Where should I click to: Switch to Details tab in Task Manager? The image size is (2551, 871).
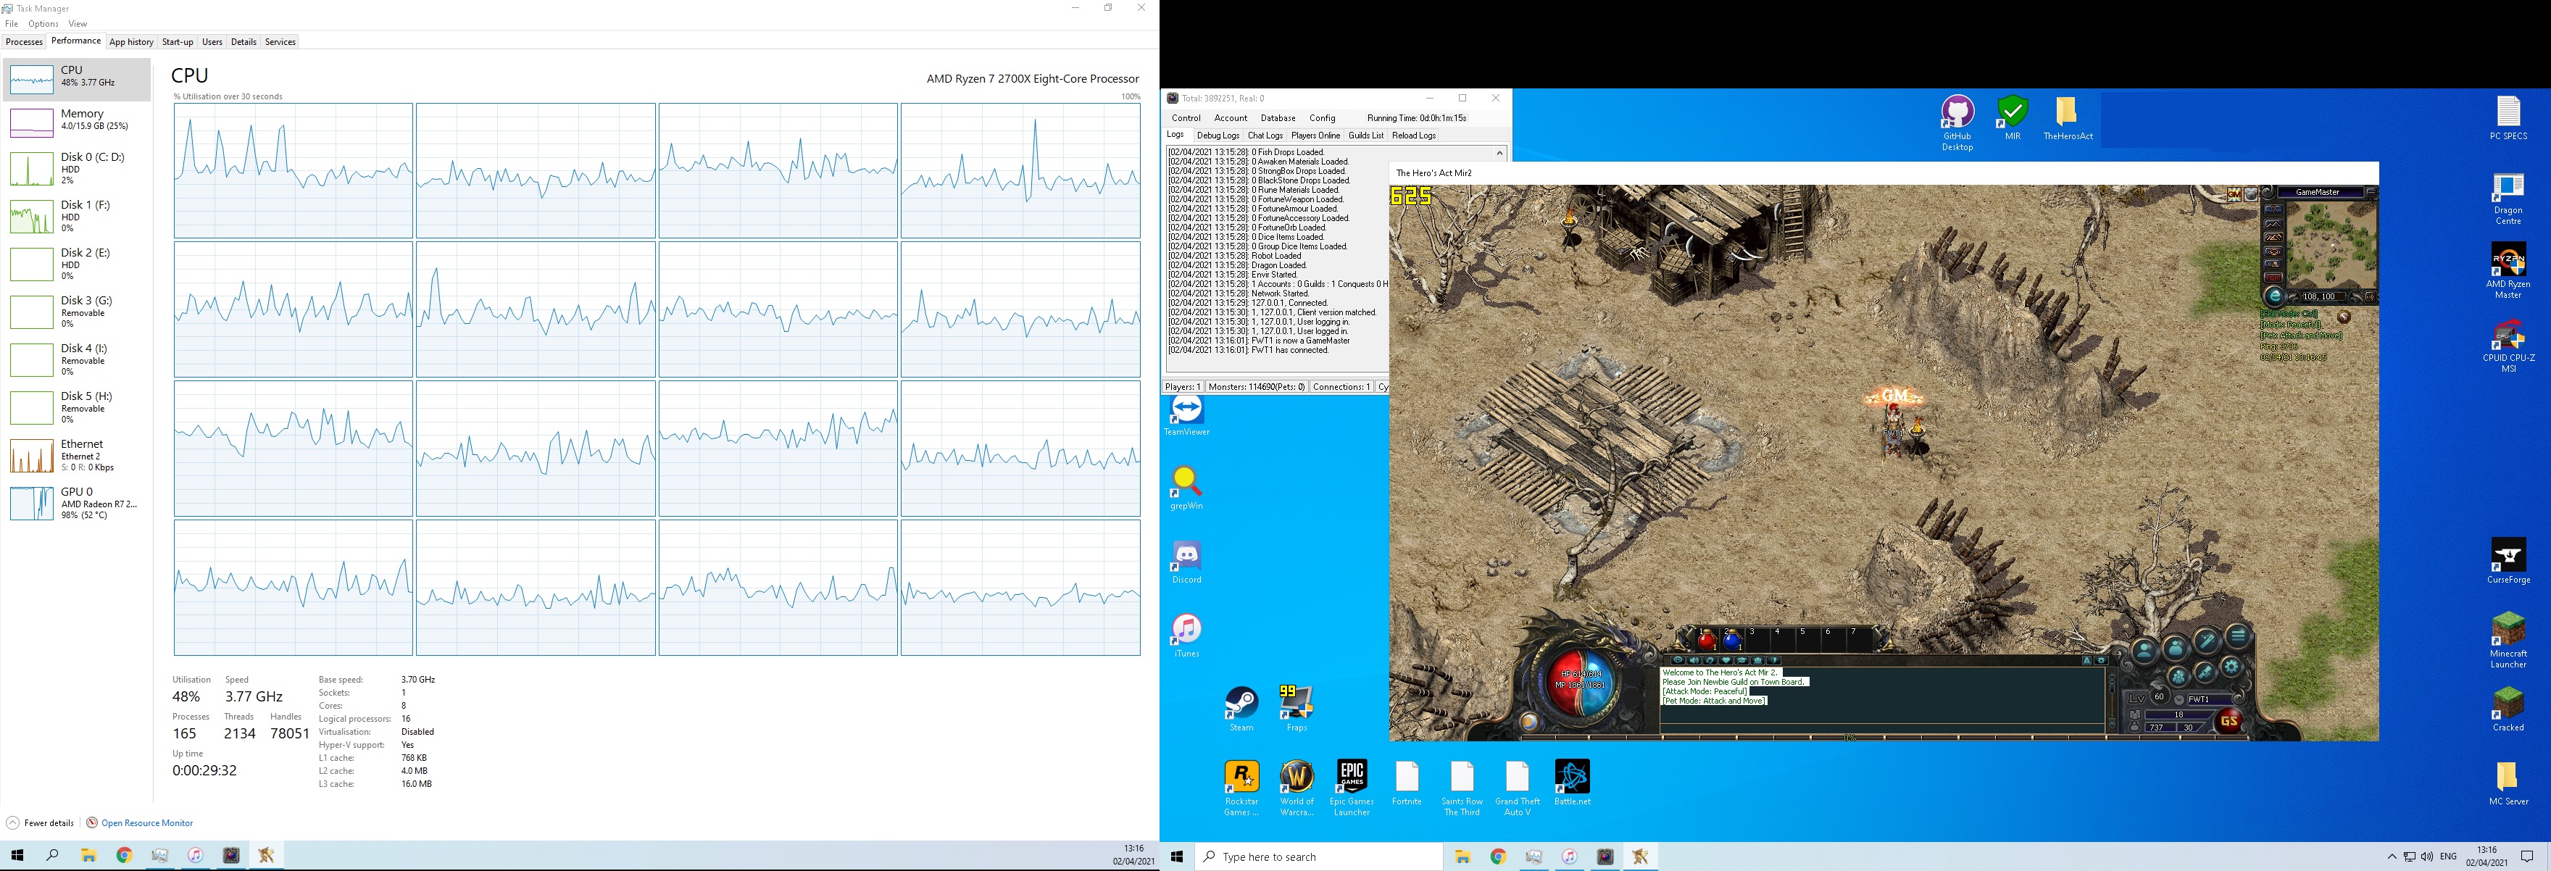[244, 41]
